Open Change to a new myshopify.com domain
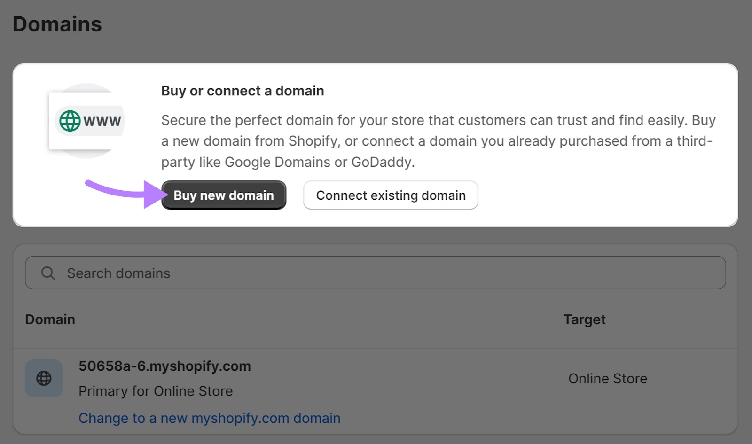 tap(210, 418)
